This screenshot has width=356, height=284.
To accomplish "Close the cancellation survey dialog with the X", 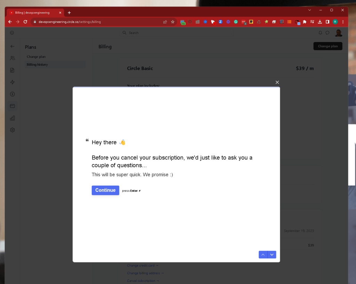I will click(x=277, y=82).
